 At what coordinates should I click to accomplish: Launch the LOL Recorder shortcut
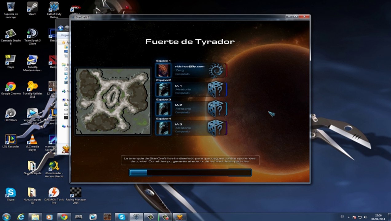11,142
